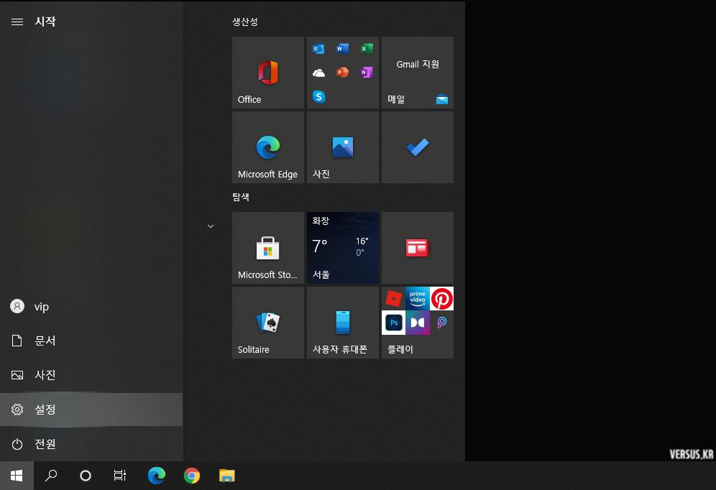Open Dolby Access in the 플레이 tile
Screen dimensions: 716x490
(x=418, y=323)
